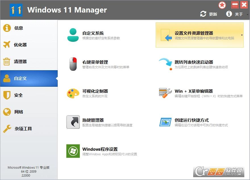Screen dimensions: 250x180
Task: Click the build number 22000 text
Action: [26, 175]
